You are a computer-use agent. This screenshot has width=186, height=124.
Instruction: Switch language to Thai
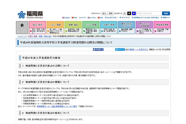coord(93,17)
